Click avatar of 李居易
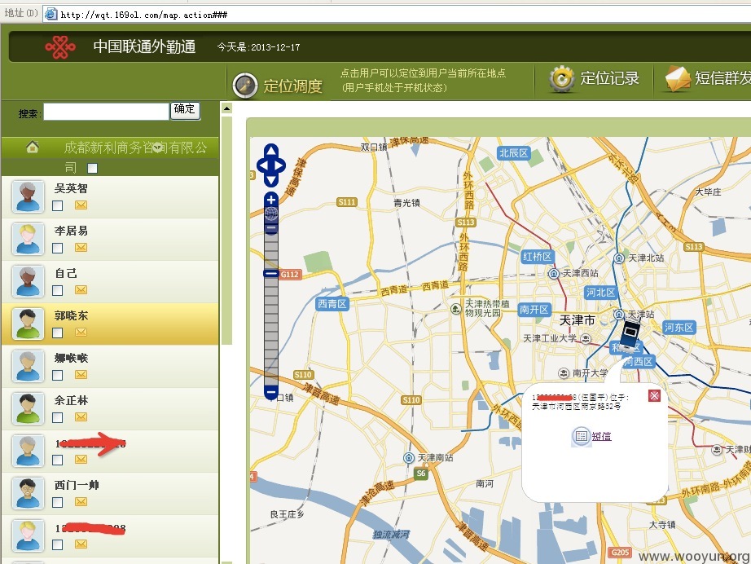Viewport: 751px width, 564px height. 28,239
